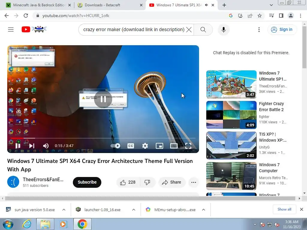307x230 pixels.
Task: Click the address bar URL
Action: 76,16
